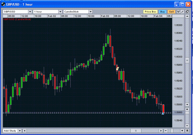Click the orange Sell button
Image resolution: width=193 pixels, height=135 pixels.
(x=171, y=12)
